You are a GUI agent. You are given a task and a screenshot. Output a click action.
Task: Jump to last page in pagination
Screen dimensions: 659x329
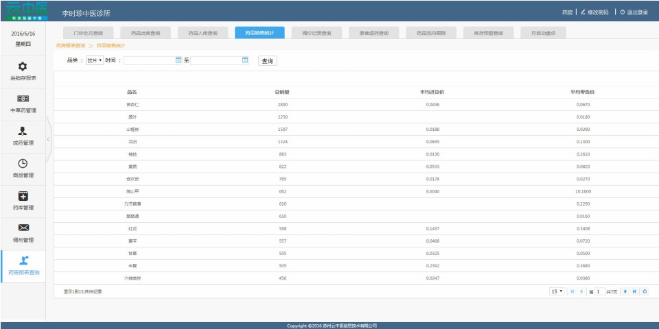click(x=635, y=291)
